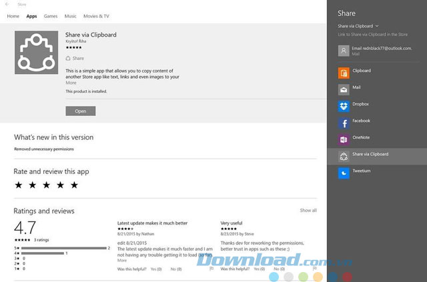This screenshot has width=427, height=282.
Task: Click the 5-star rating bar in histogram
Action: [x=64, y=248]
